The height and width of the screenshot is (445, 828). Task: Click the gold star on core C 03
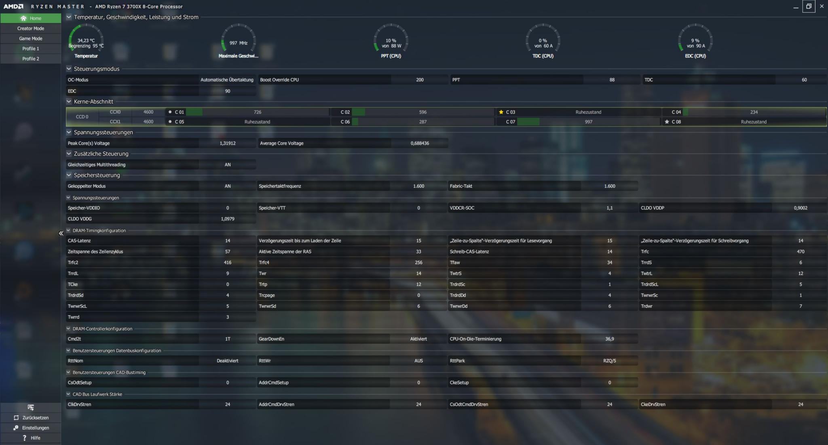pyautogui.click(x=501, y=112)
